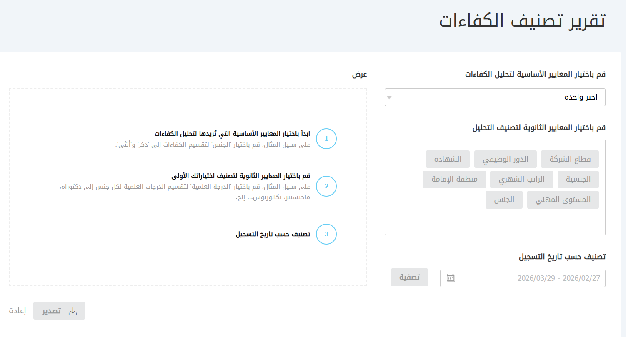
Task: Toggle the 'الشهادة' criteria tag
Action: (448, 159)
